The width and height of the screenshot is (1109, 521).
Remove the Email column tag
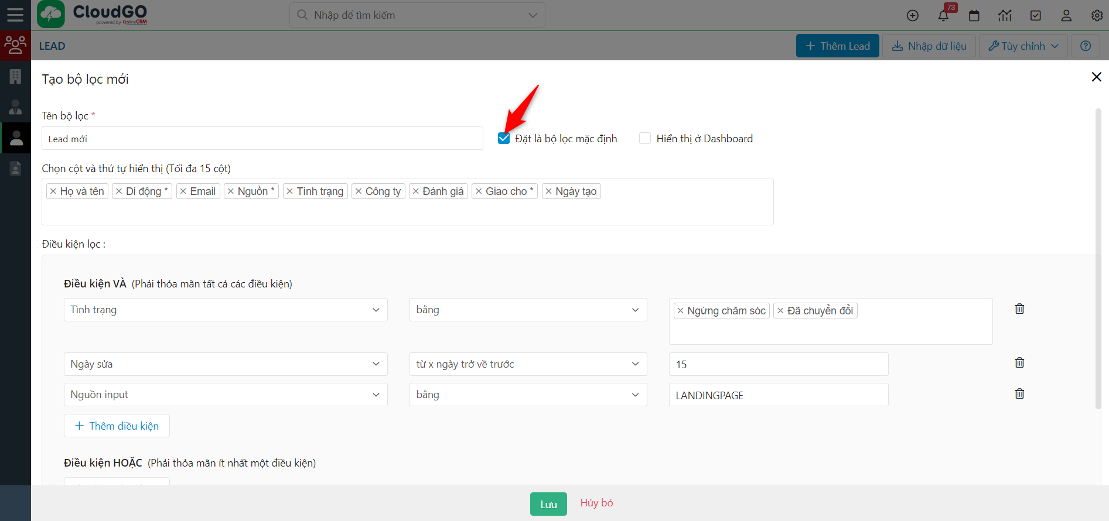pos(183,191)
